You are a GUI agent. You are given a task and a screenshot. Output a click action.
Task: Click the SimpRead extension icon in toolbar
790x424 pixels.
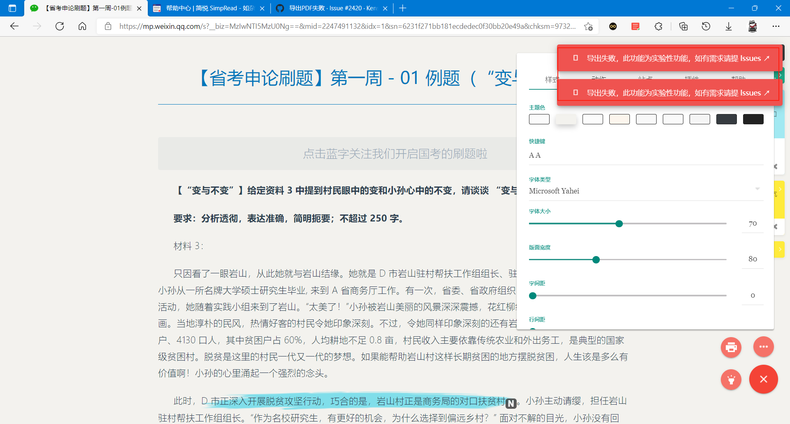pyautogui.click(x=635, y=26)
